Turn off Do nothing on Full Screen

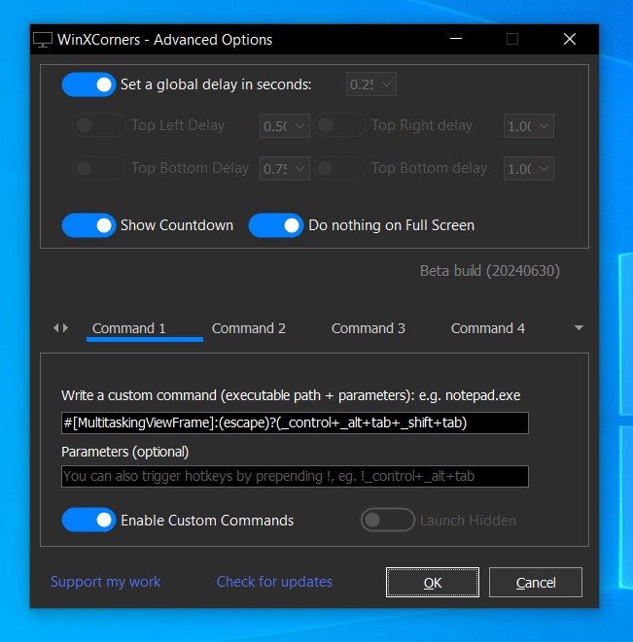click(276, 225)
